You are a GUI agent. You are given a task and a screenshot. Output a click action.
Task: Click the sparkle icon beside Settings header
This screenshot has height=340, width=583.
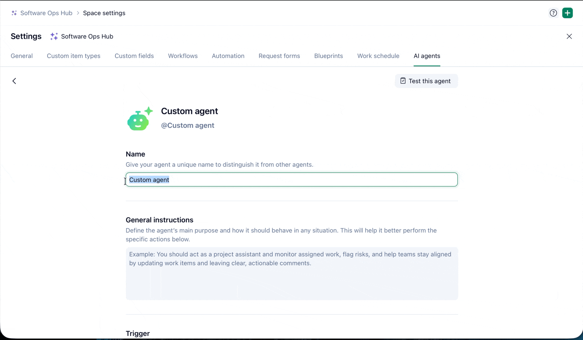[53, 36]
